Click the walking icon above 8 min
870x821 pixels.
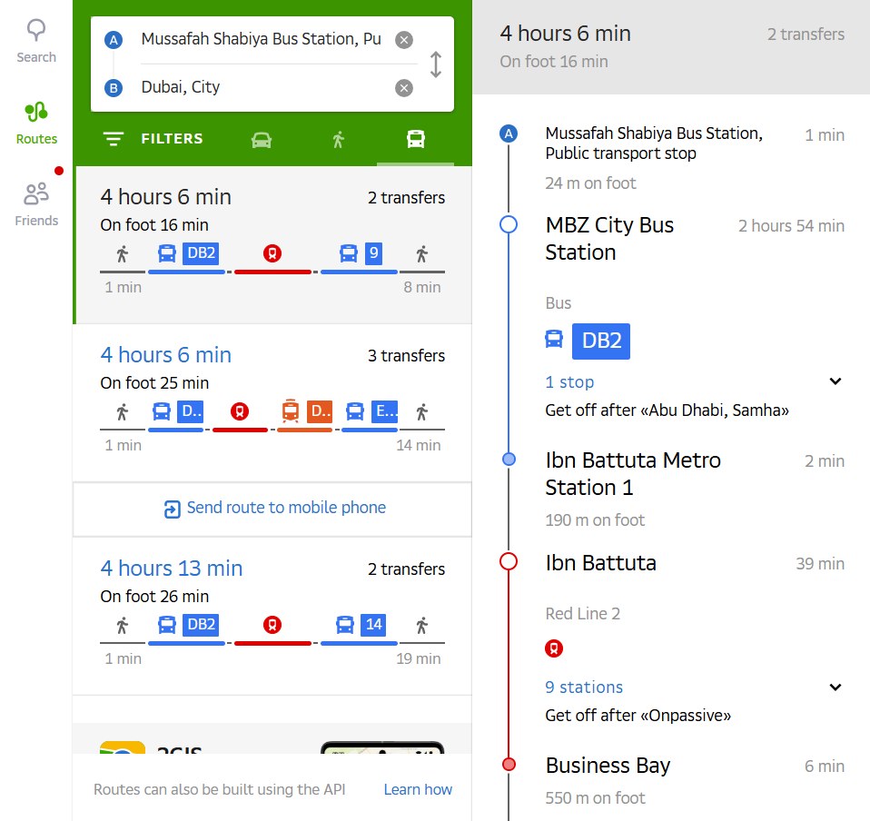421,254
